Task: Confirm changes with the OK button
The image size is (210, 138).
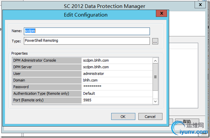Action: pyautogui.click(x=123, y=117)
